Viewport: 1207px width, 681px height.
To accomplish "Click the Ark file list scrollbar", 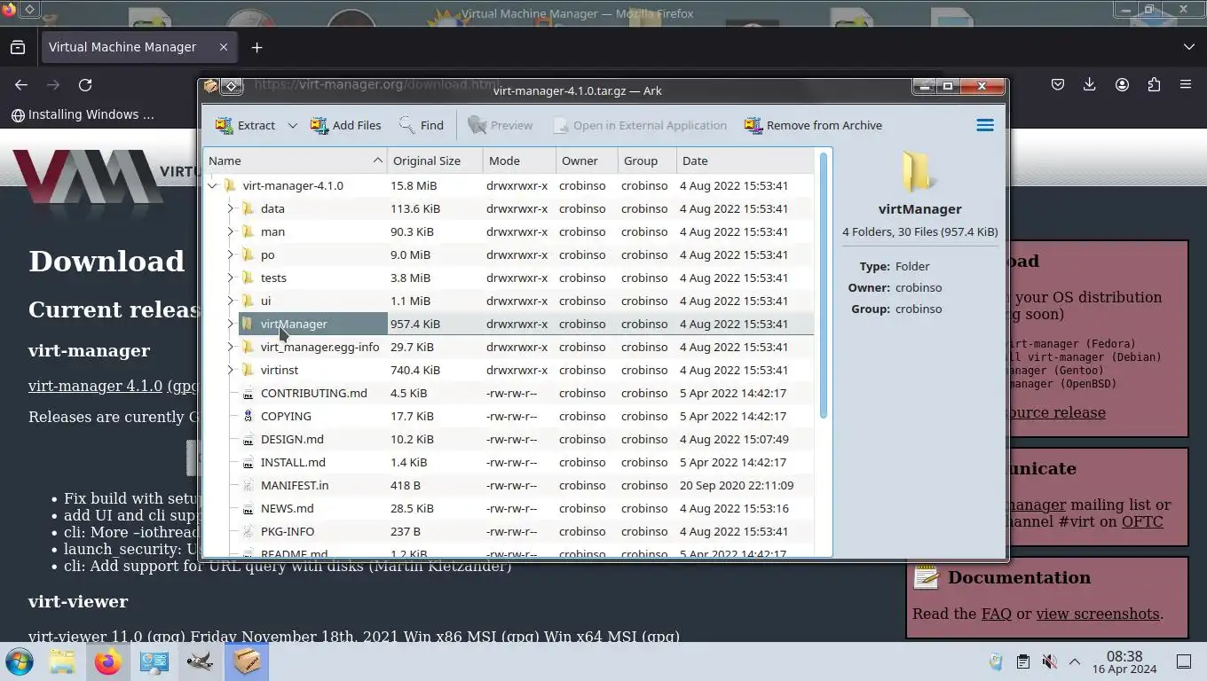I will point(824,285).
